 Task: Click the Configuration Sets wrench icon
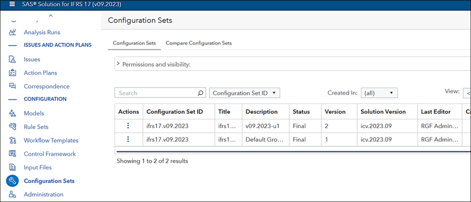13,181
